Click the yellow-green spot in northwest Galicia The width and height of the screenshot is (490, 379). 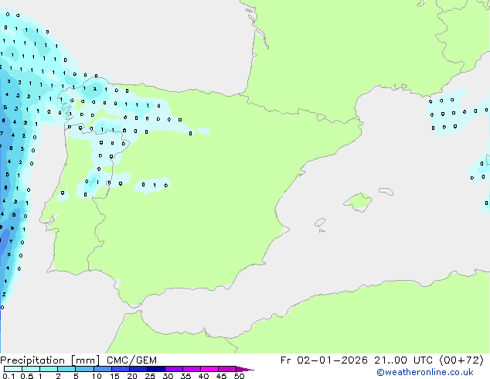pyautogui.click(x=77, y=104)
